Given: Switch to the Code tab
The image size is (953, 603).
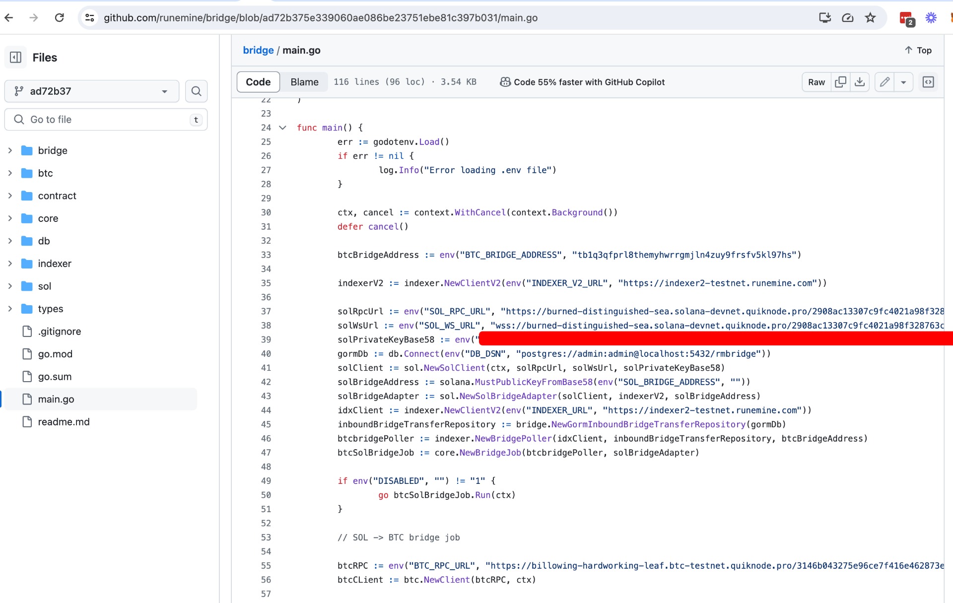Looking at the screenshot, I should [x=258, y=82].
